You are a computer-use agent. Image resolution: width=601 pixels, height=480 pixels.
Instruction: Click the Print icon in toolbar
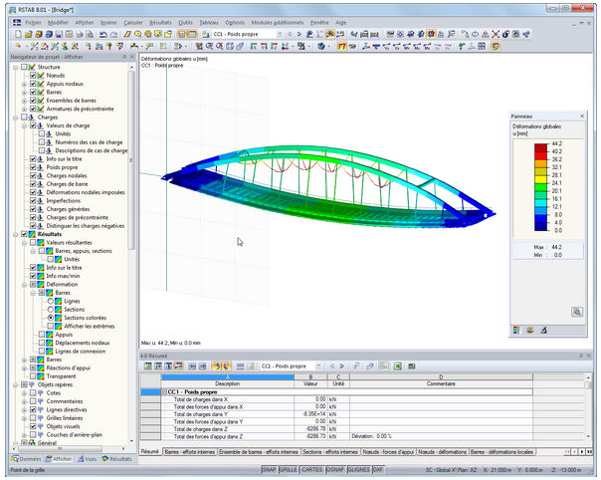[x=80, y=34]
